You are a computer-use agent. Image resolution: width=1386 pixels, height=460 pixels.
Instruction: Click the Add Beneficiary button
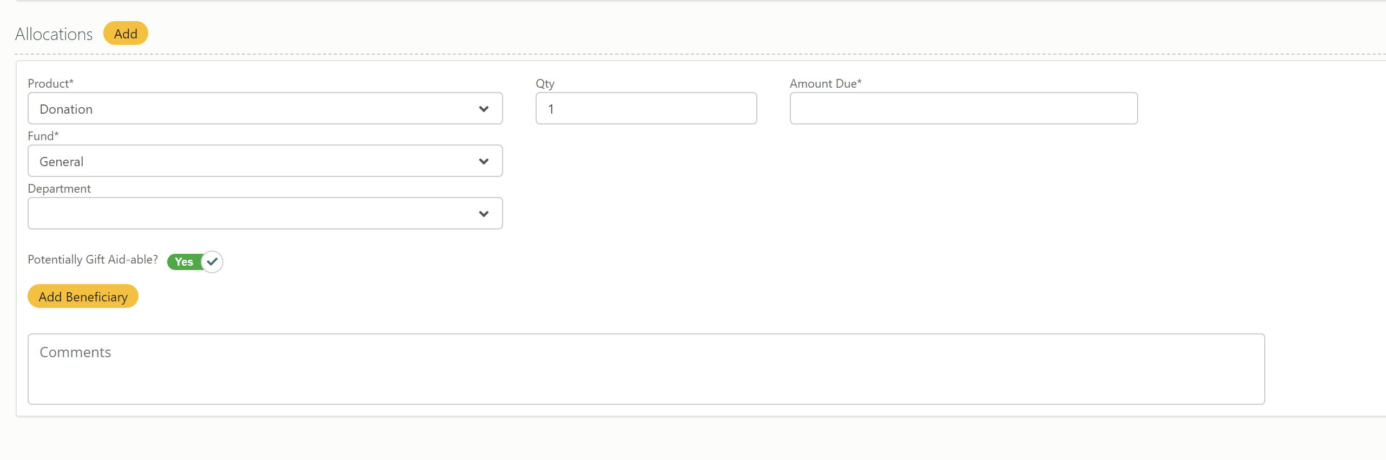coord(83,297)
